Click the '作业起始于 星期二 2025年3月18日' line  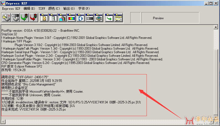tap(32, 81)
